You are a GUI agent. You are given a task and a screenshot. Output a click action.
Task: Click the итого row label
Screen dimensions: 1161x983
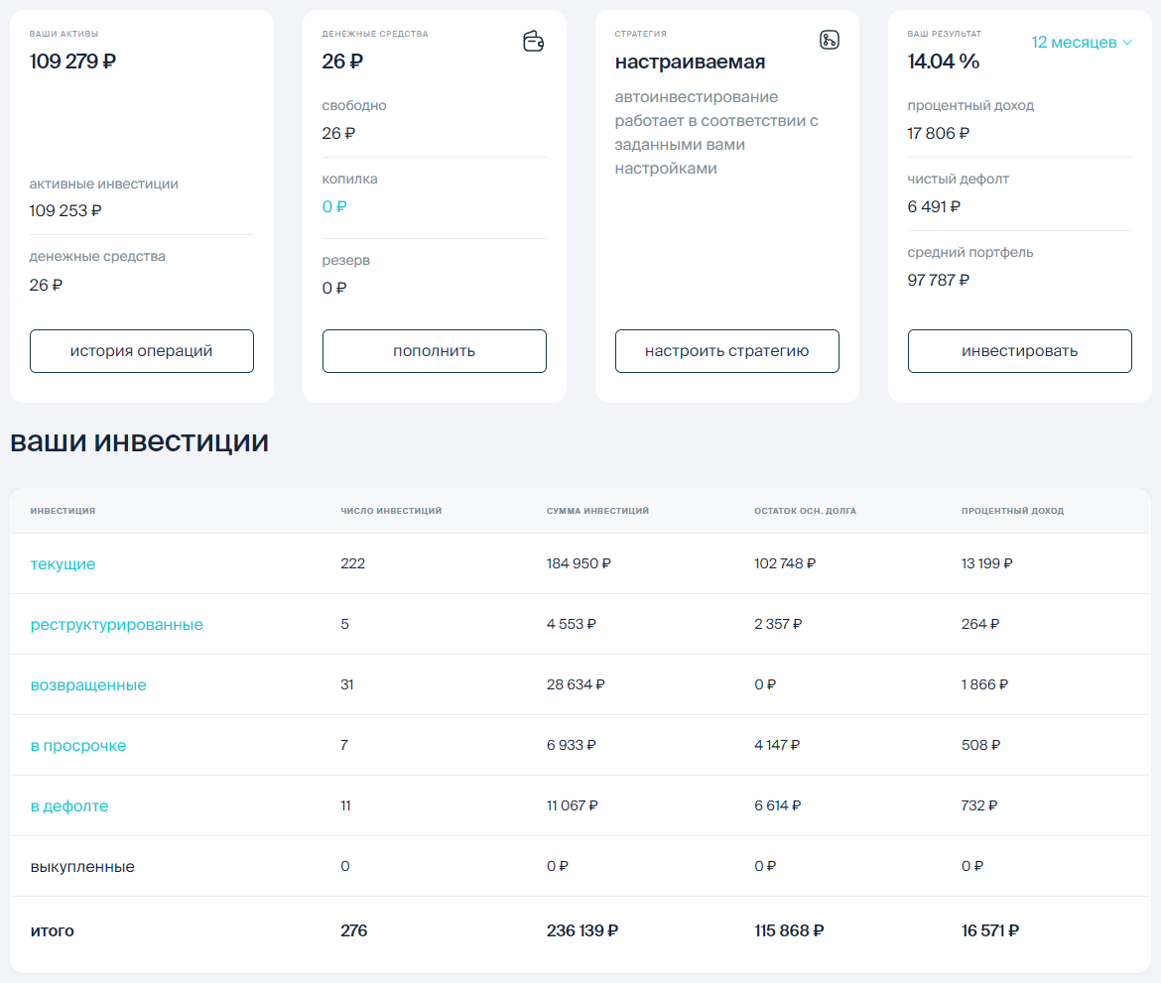tap(53, 930)
